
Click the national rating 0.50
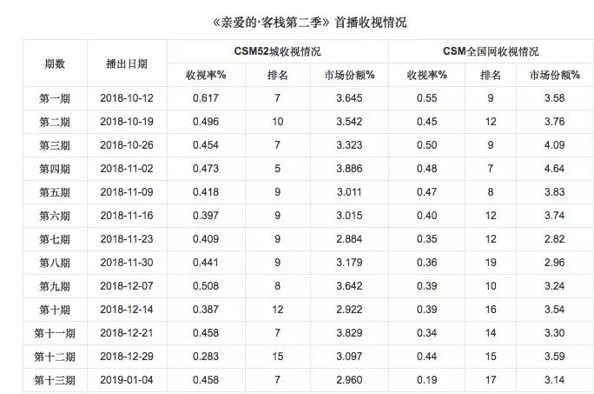point(427,145)
